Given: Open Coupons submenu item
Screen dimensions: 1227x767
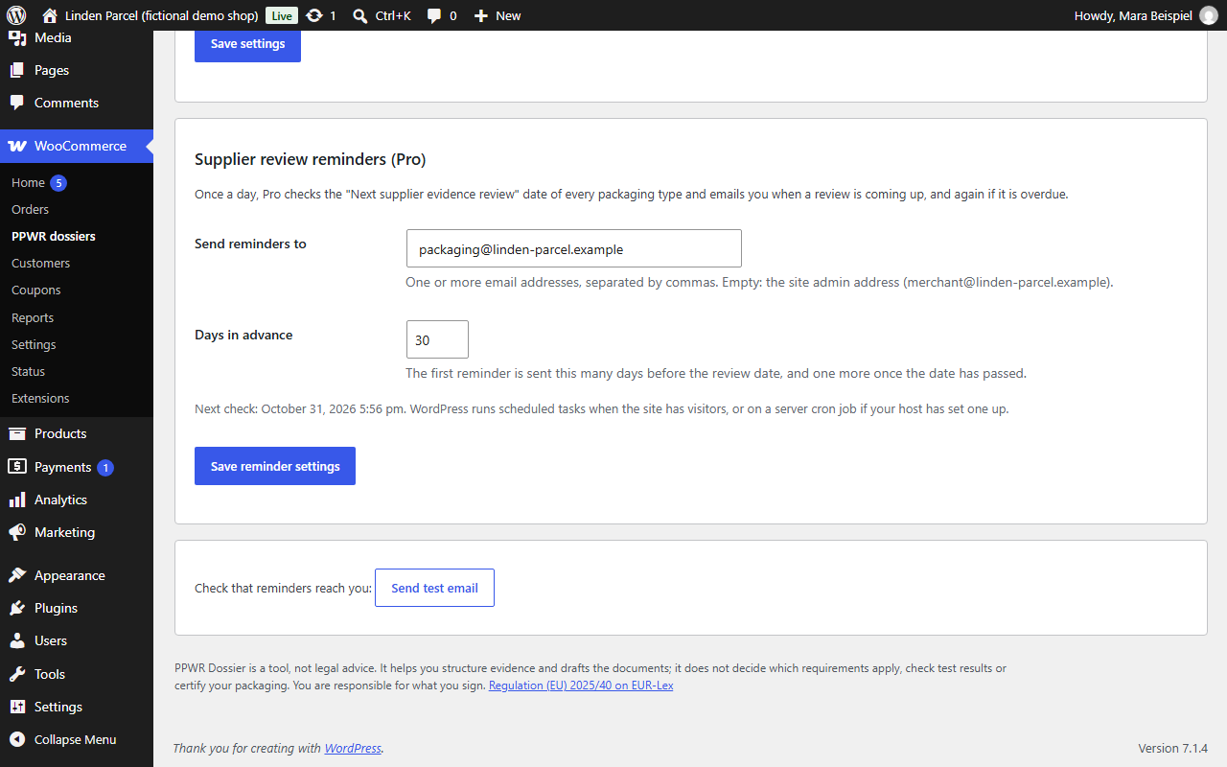Looking at the screenshot, I should pyautogui.click(x=35, y=290).
